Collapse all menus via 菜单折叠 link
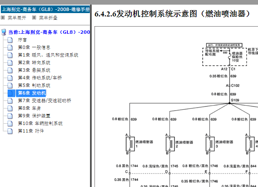 click(x=48, y=18)
